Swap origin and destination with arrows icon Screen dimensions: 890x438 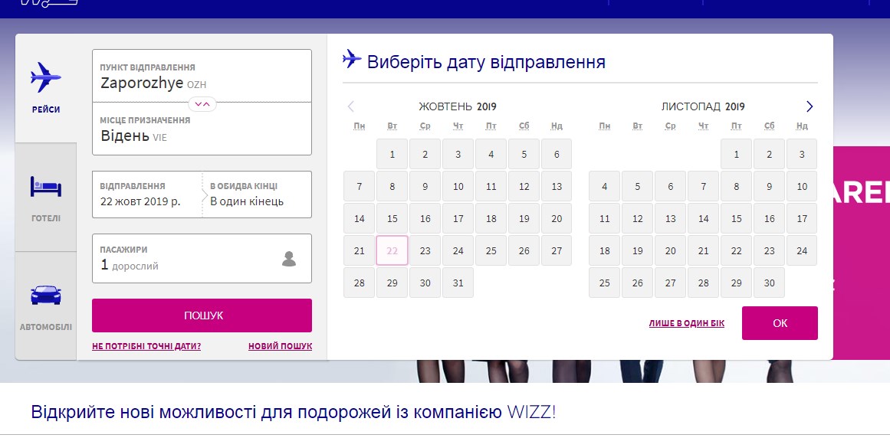point(202,103)
